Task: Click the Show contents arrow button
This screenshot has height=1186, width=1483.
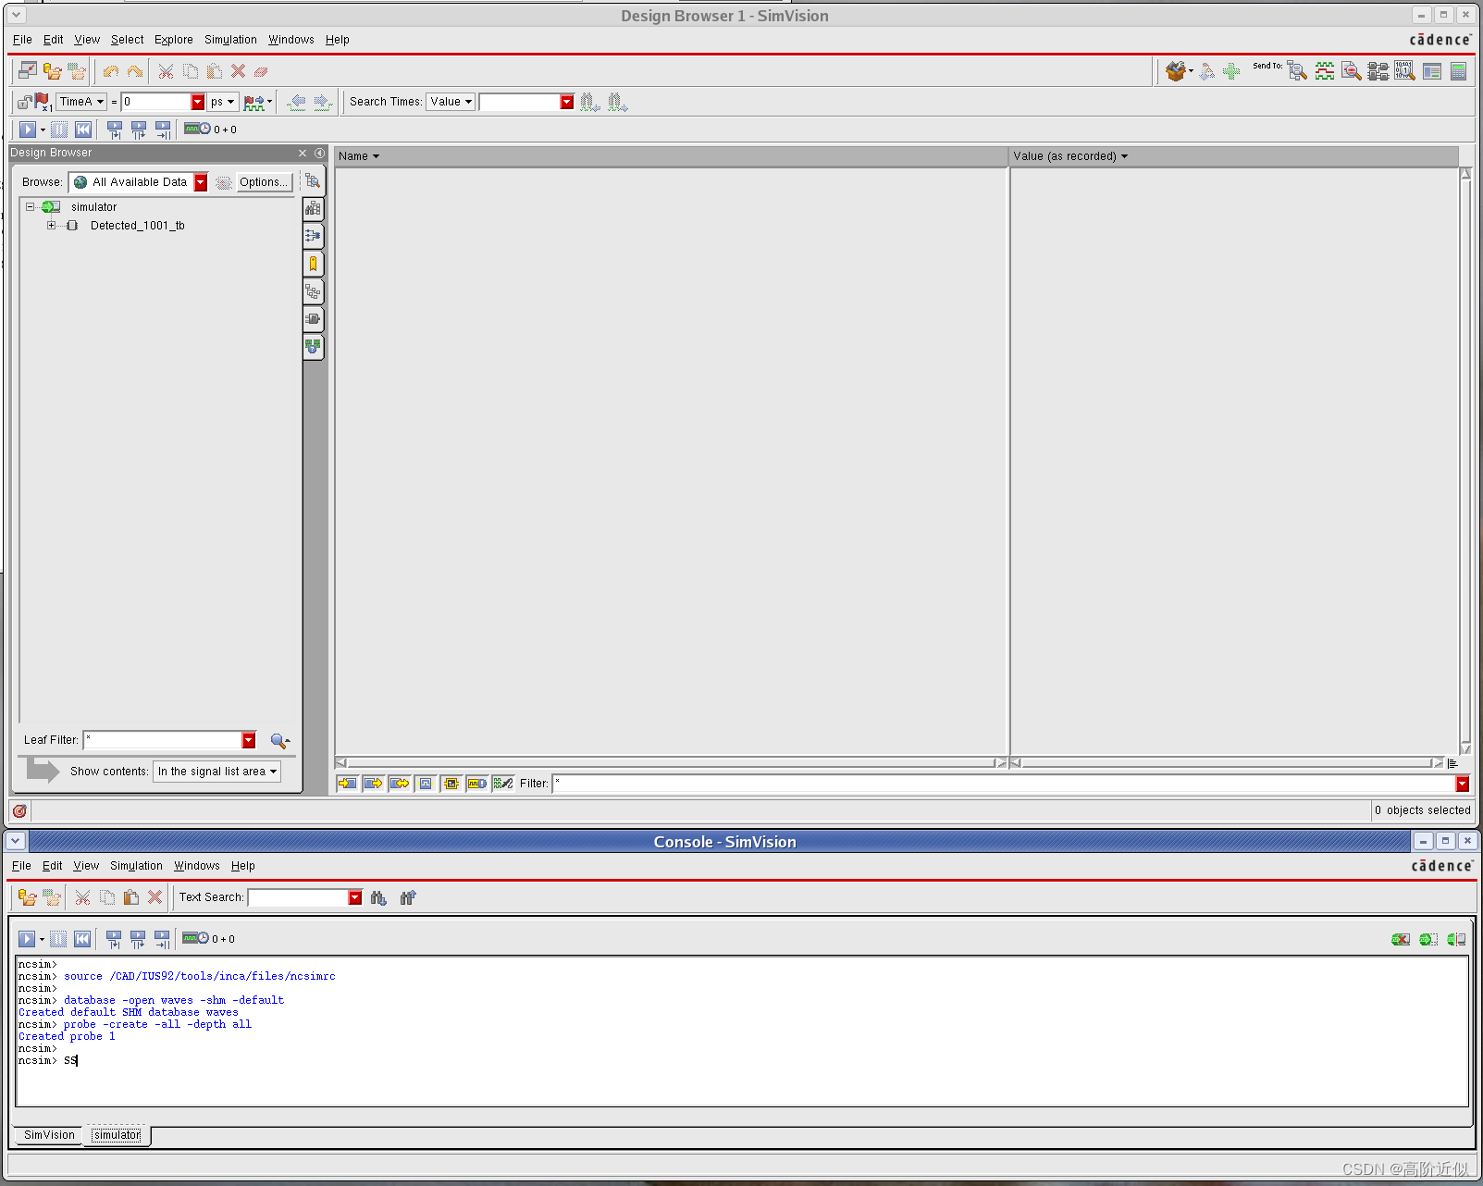Action: click(42, 770)
